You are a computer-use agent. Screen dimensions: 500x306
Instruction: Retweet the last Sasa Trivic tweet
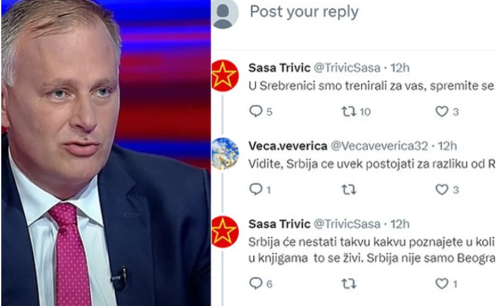point(349,284)
